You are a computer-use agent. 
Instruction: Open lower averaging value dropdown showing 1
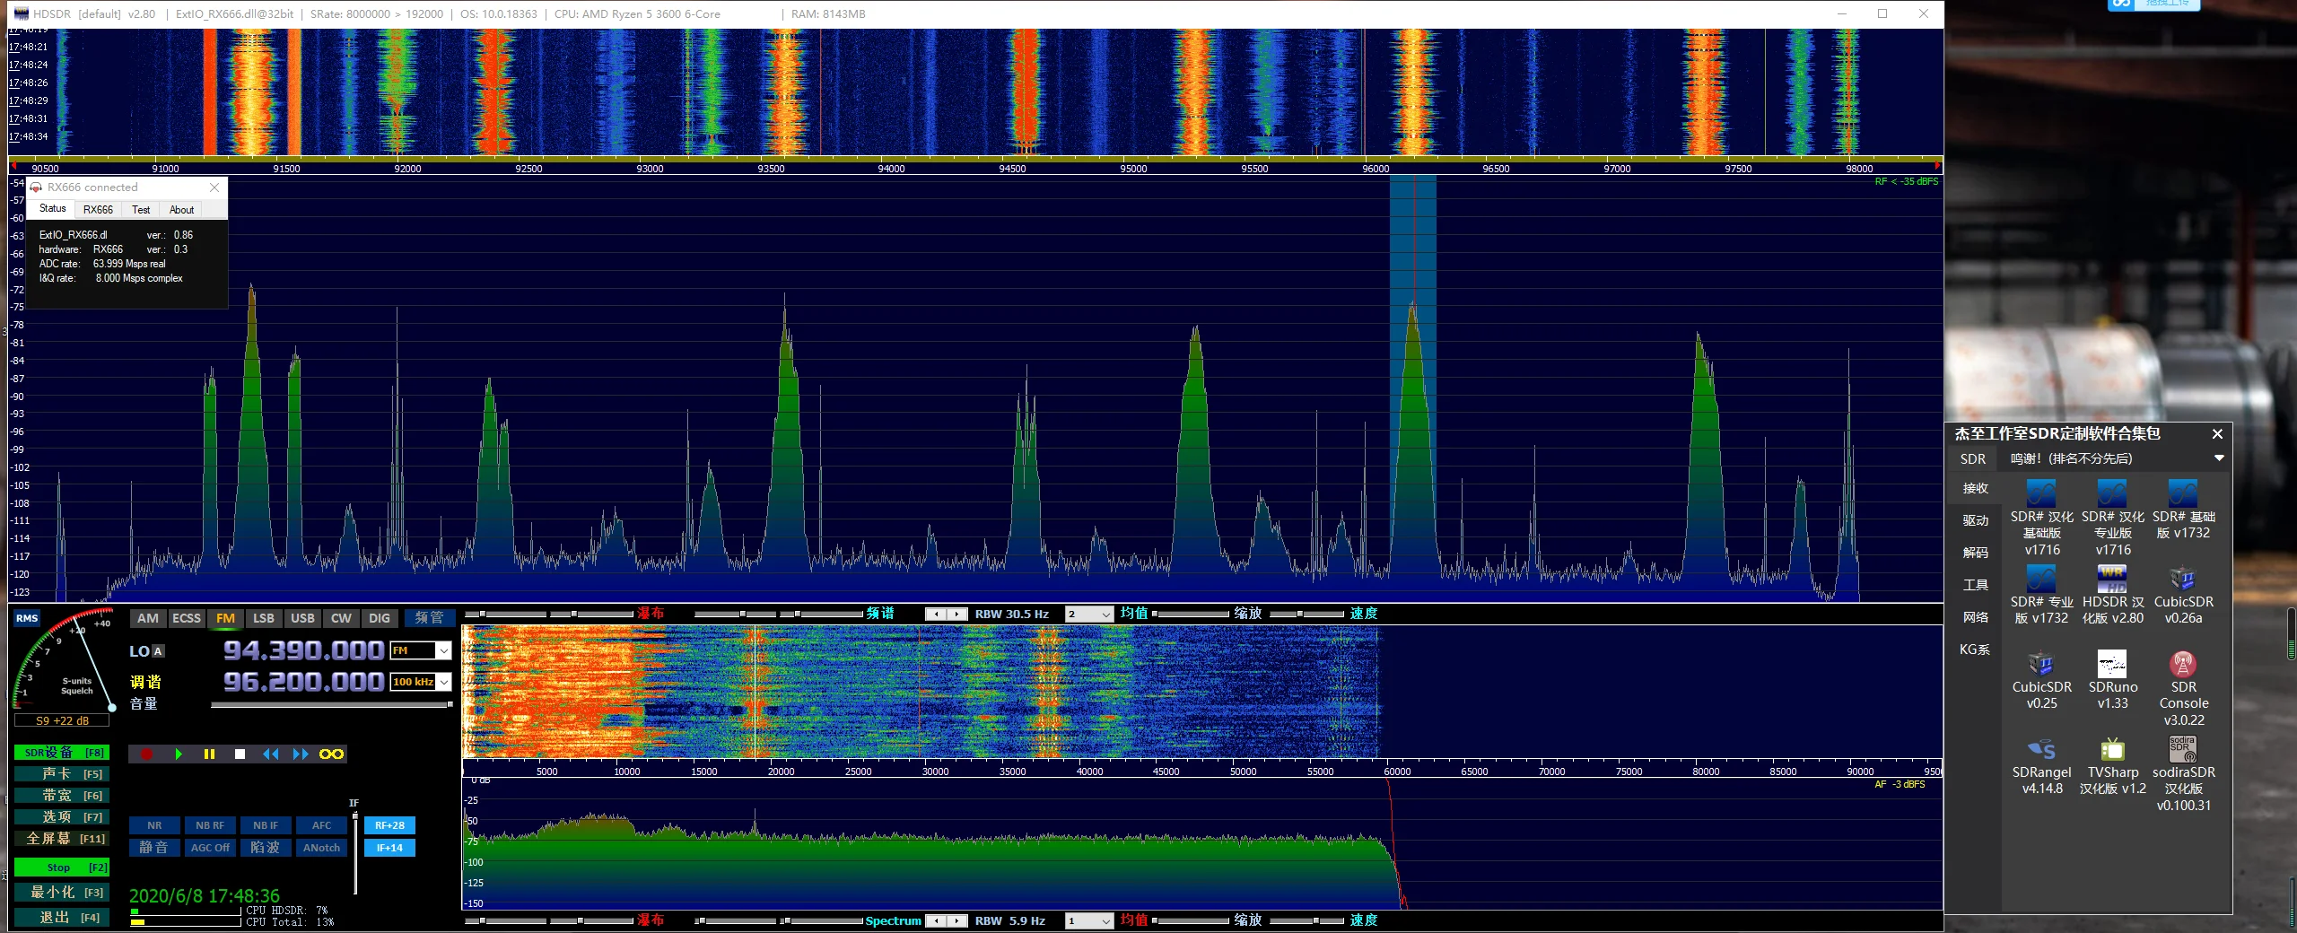[x=1088, y=921]
